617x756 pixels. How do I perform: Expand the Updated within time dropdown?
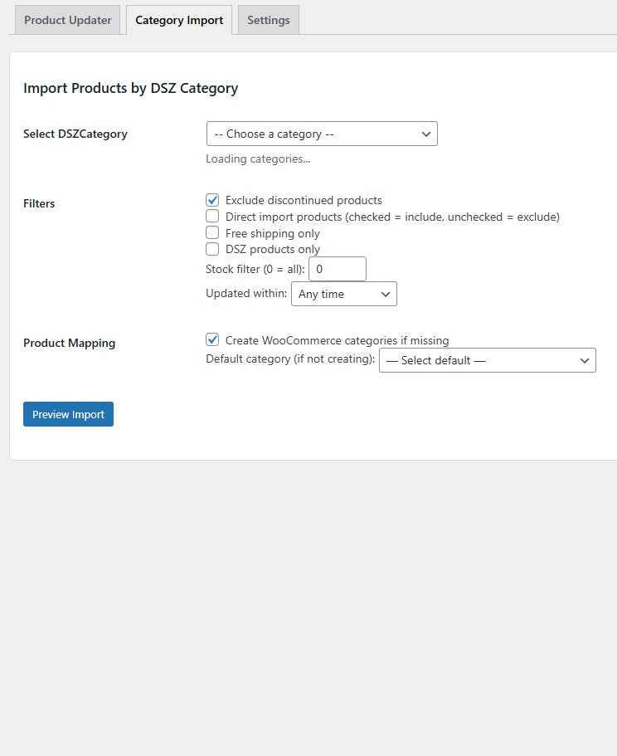(343, 294)
